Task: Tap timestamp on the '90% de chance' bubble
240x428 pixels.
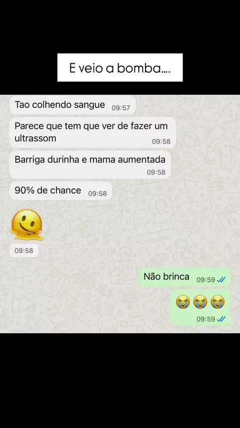Action: pos(97,193)
